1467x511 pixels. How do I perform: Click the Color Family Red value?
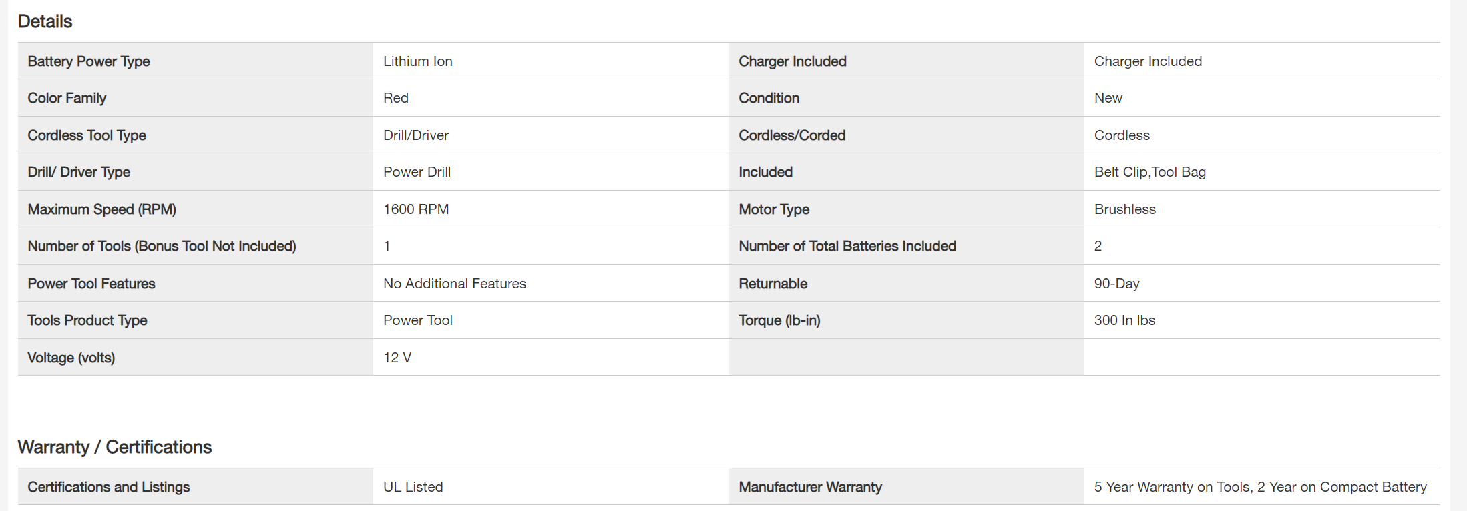click(x=396, y=98)
